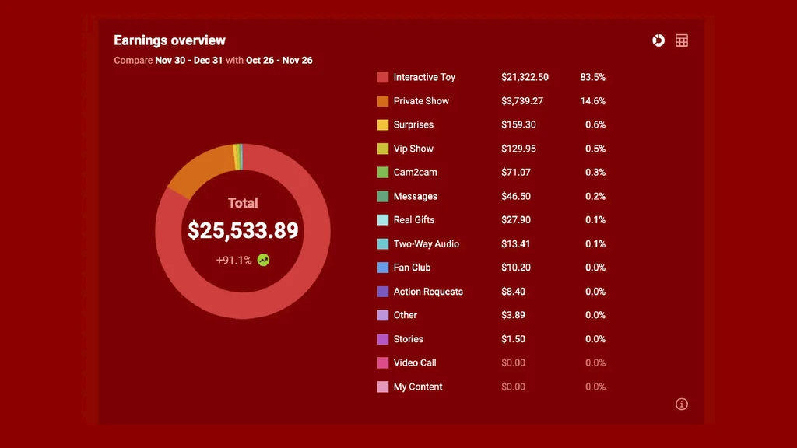Click the green trend arrow icon

click(263, 260)
